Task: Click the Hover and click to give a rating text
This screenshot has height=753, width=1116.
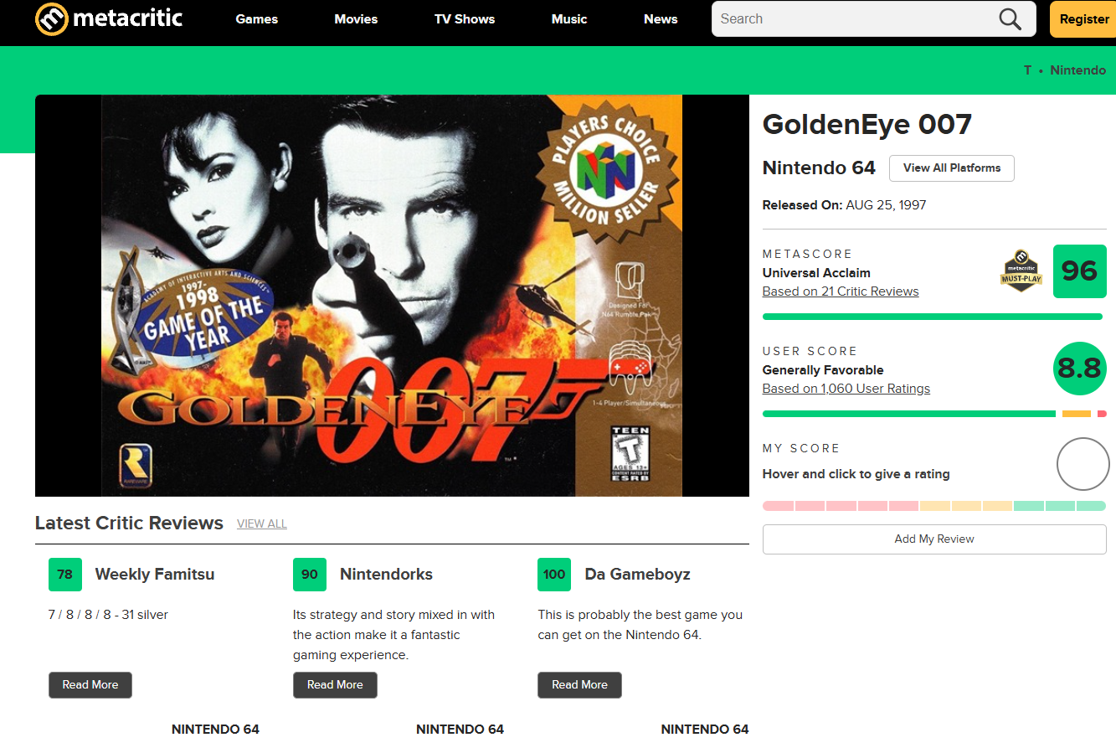Action: (x=856, y=474)
